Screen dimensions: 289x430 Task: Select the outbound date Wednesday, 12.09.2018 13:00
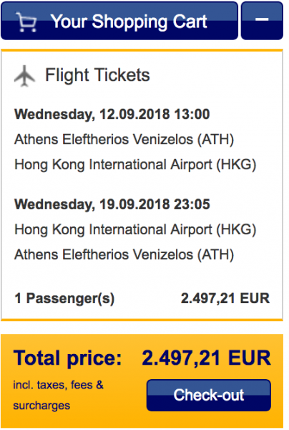[112, 114]
